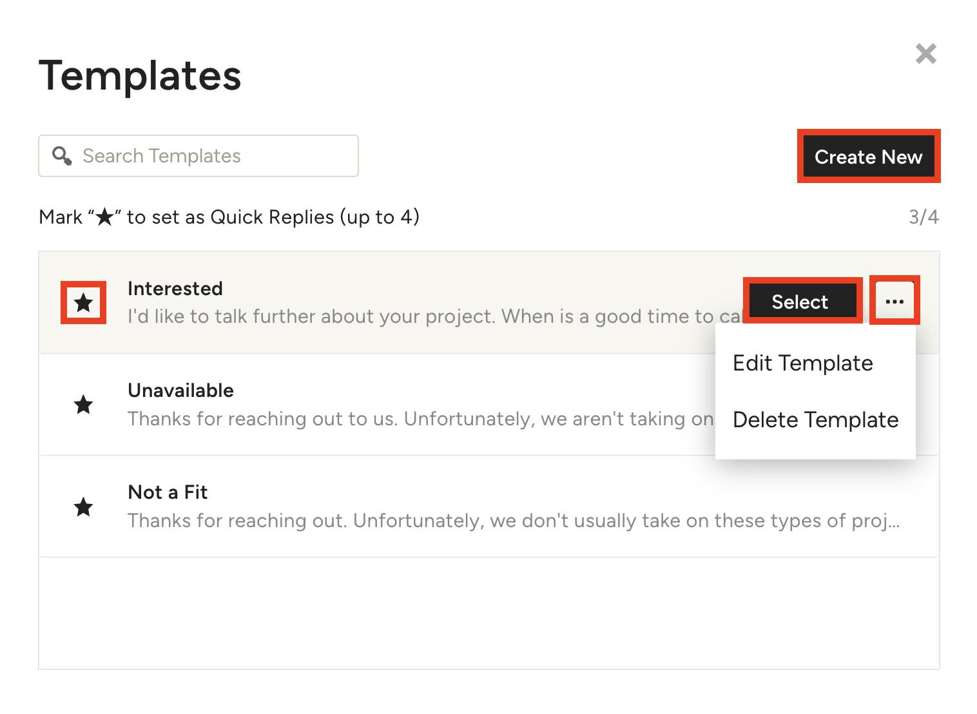Toggle the star for Not a Fit
Image resolution: width=977 pixels, height=714 pixels.
tap(83, 507)
